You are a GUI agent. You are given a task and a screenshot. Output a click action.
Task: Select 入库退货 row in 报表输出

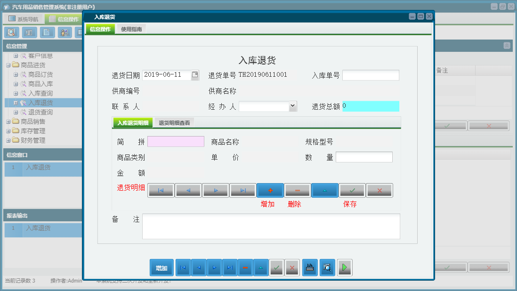43,230
